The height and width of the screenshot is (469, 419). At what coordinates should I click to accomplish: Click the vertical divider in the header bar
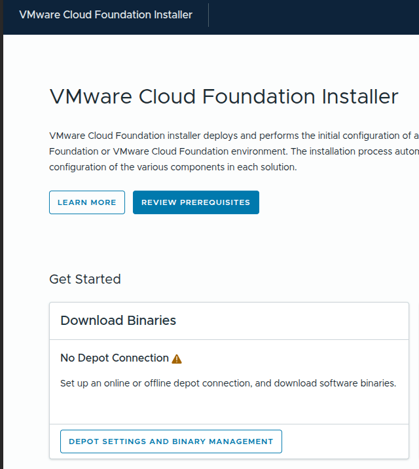(x=208, y=15)
